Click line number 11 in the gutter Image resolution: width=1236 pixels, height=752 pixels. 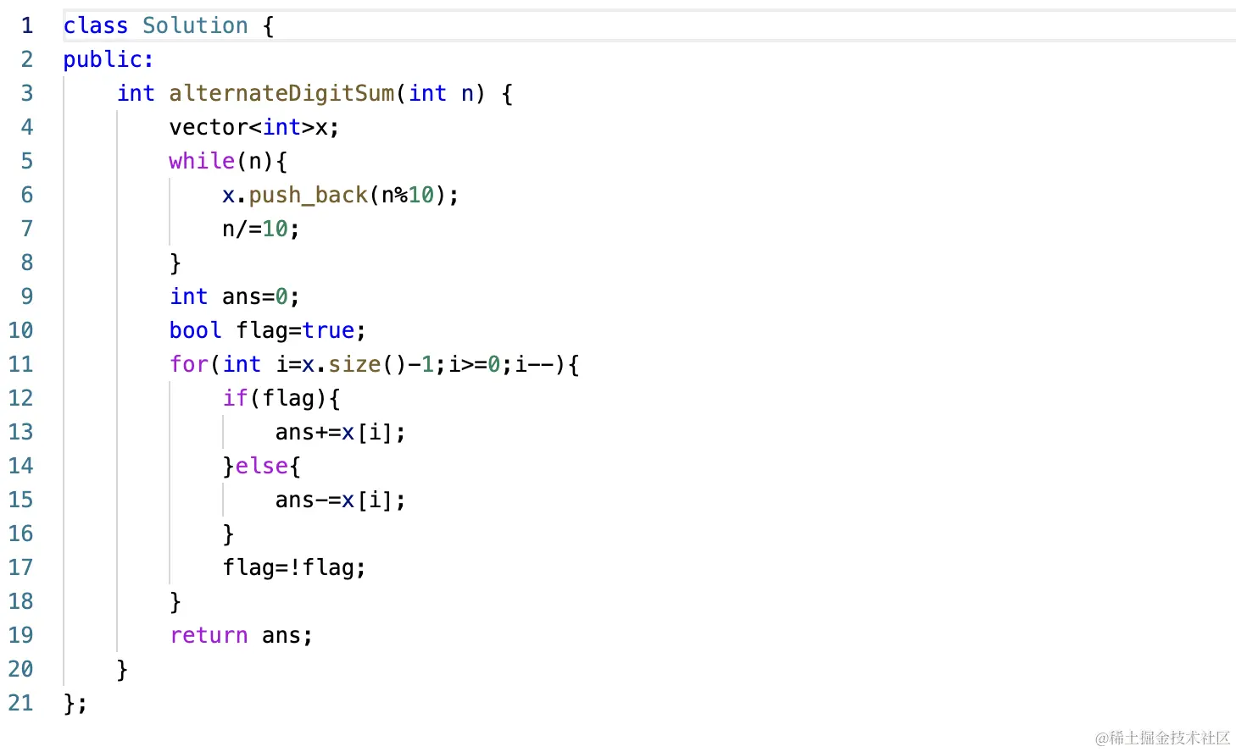[x=21, y=364]
